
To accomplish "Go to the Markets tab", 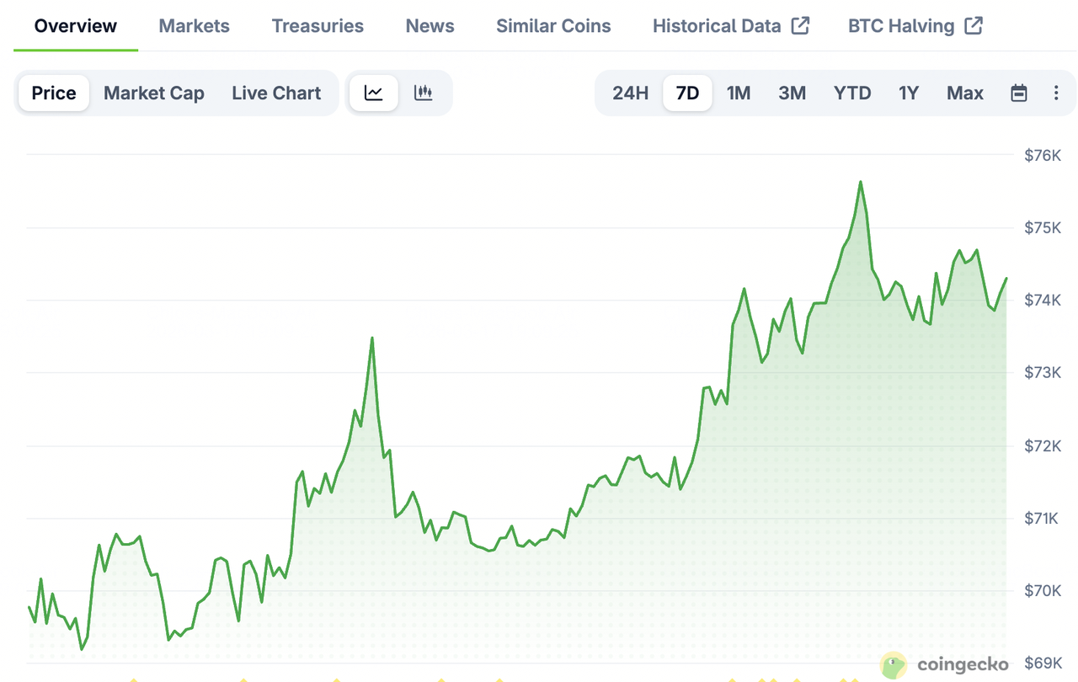I will 195,25.
